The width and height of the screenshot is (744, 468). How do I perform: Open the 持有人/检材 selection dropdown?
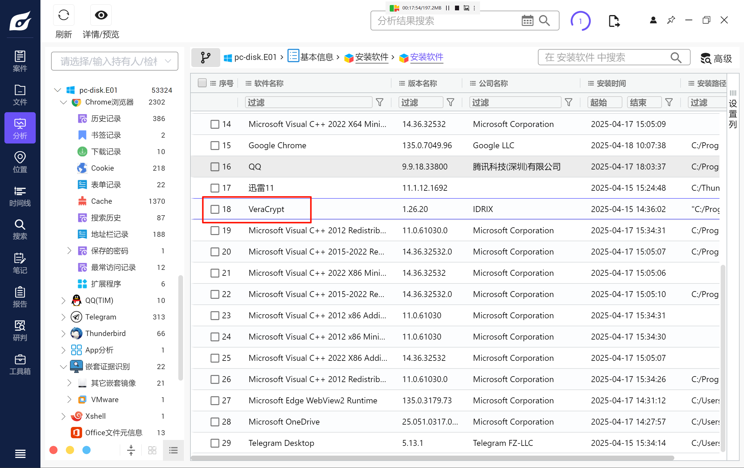coord(114,61)
